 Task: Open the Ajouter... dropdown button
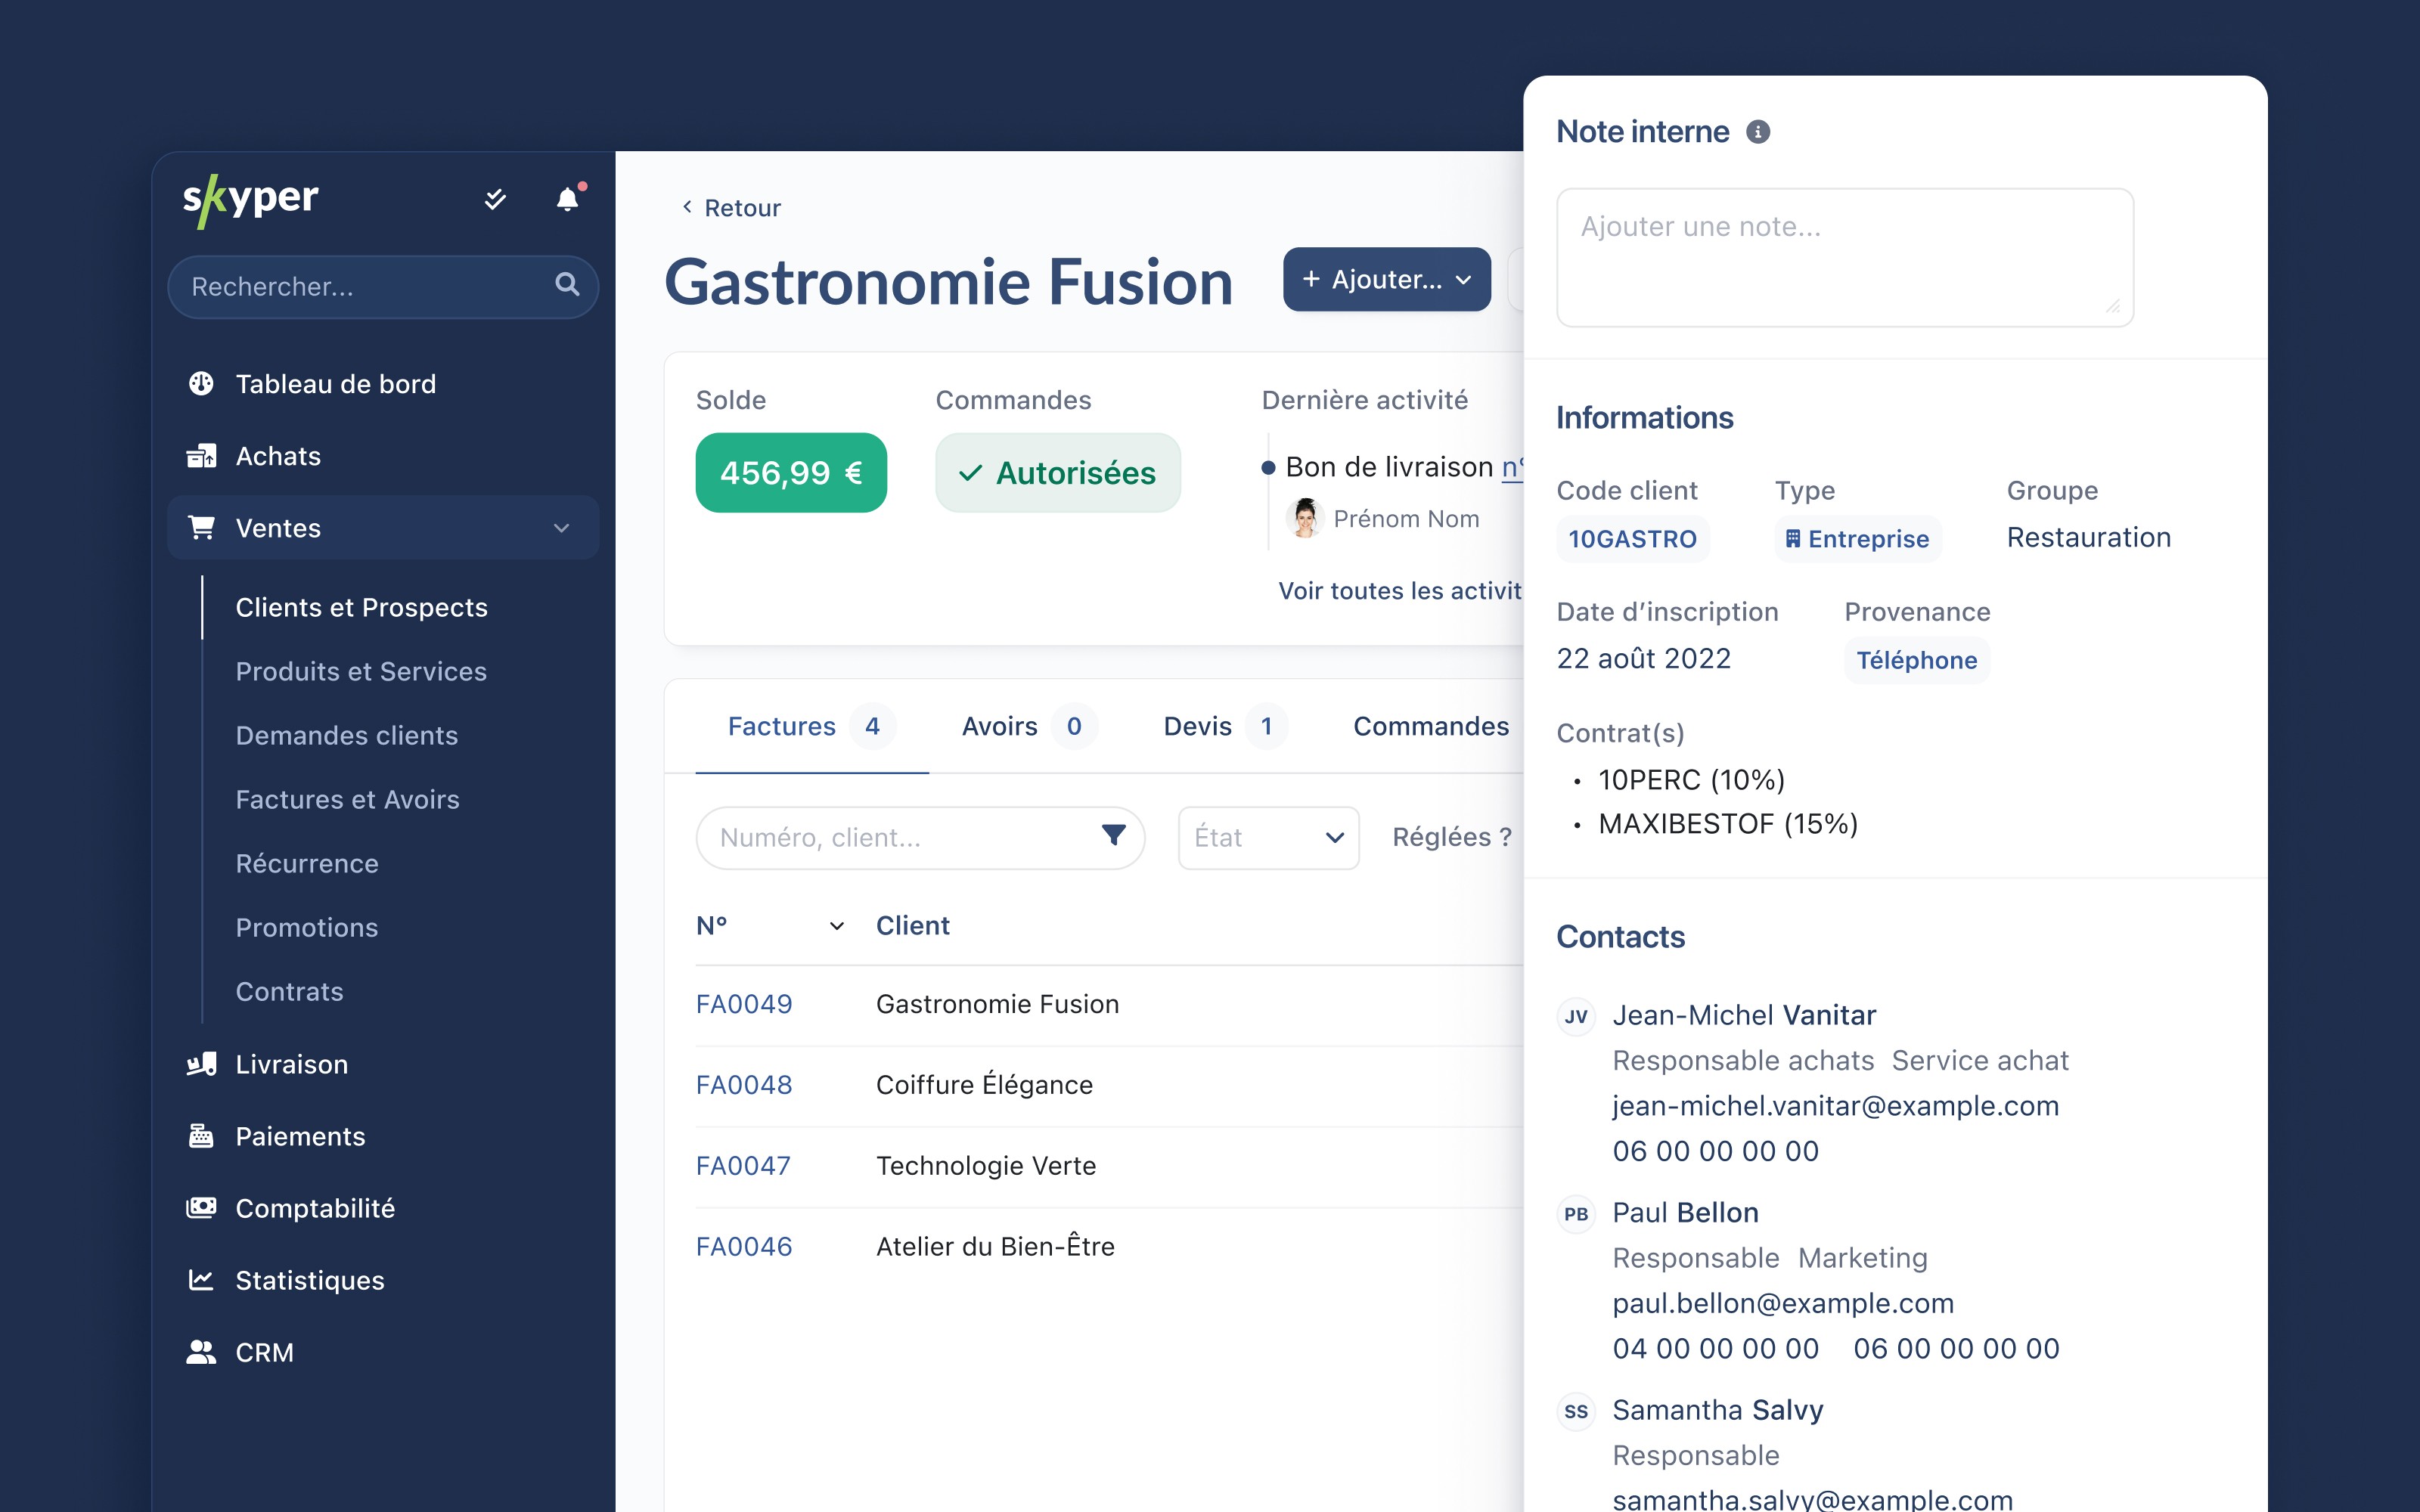click(x=1387, y=279)
